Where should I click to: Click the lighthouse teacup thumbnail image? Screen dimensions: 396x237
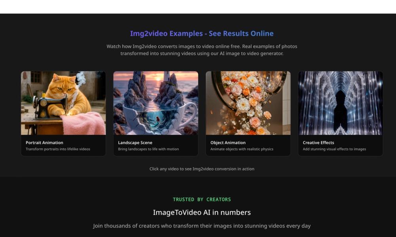(156, 103)
